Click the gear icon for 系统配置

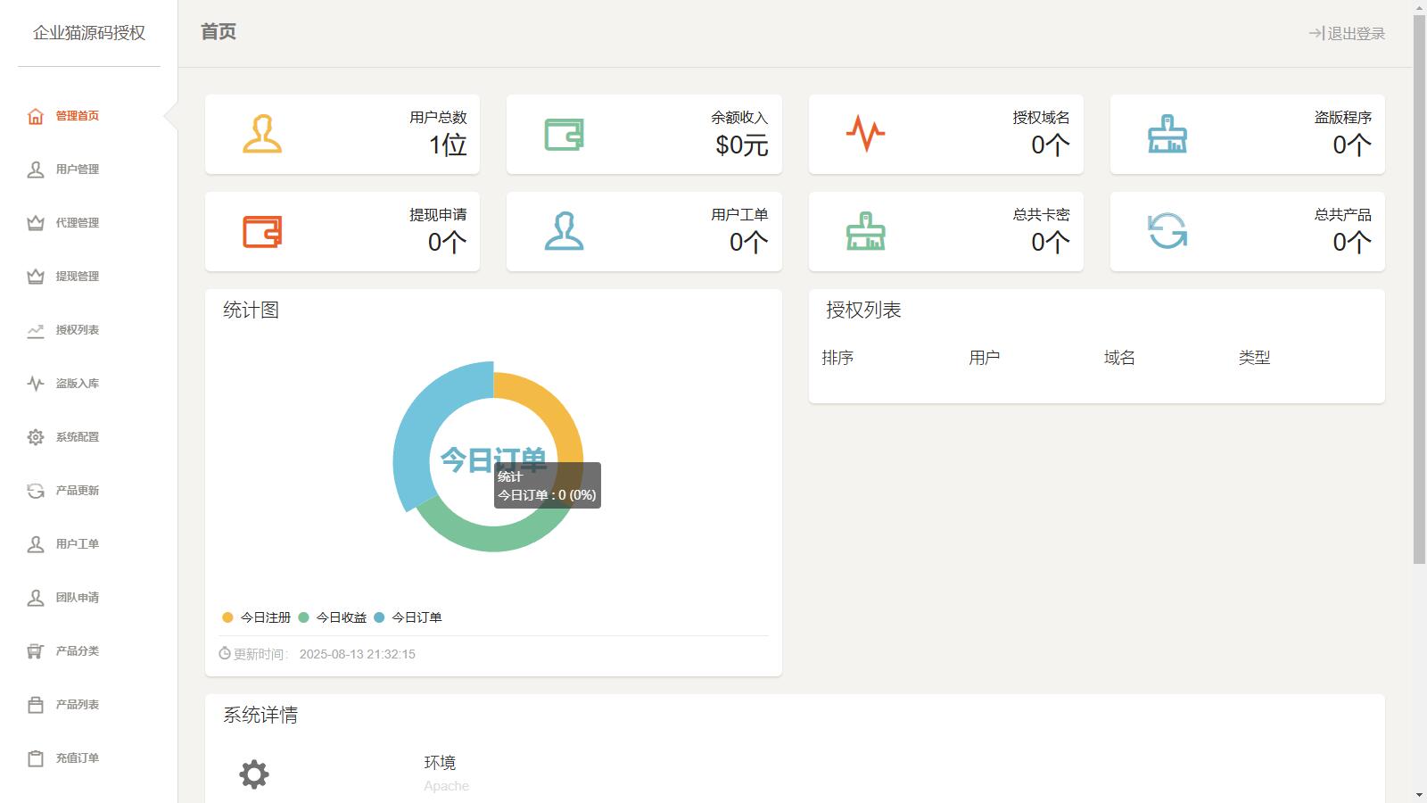[x=36, y=437]
